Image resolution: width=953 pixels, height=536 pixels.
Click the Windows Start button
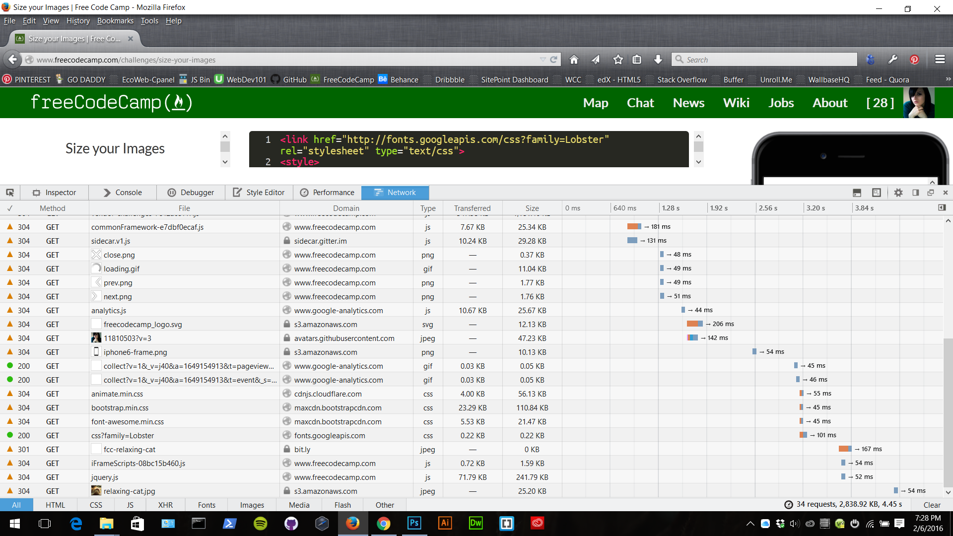point(15,523)
